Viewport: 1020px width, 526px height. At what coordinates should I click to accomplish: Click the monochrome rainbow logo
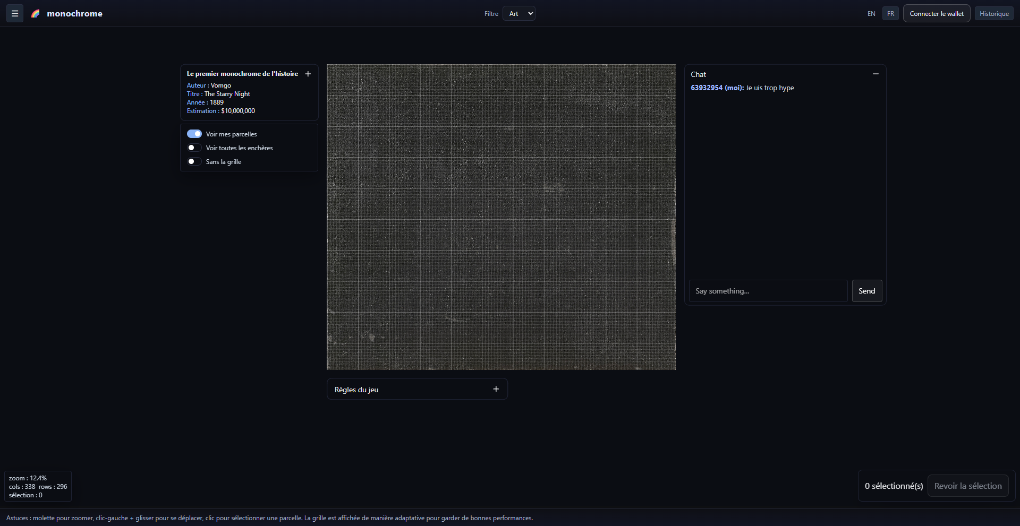(36, 14)
